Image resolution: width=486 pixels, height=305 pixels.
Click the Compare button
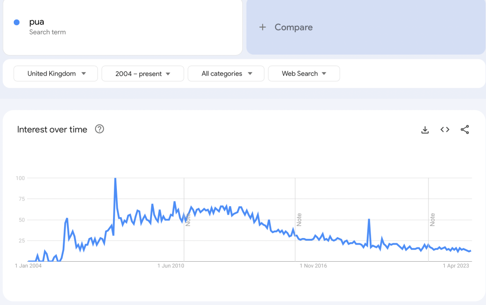293,27
